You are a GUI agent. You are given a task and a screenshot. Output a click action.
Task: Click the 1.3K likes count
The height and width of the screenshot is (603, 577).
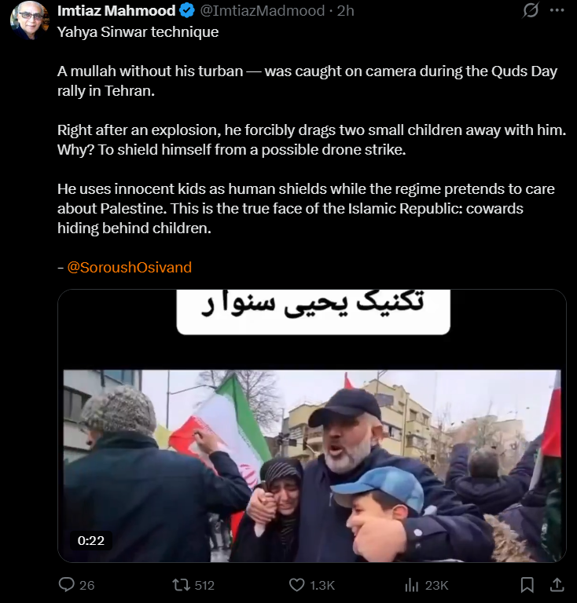click(322, 585)
